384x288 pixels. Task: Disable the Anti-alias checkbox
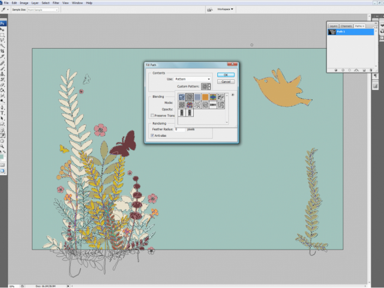pos(152,135)
